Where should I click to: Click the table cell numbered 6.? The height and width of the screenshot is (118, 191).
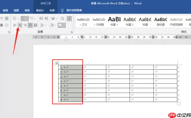[x=71, y=90]
